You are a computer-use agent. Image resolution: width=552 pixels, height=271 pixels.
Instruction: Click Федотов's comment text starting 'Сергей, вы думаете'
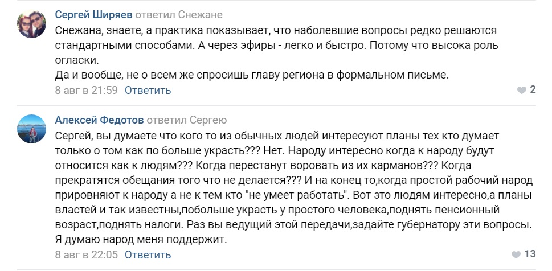click(x=294, y=188)
